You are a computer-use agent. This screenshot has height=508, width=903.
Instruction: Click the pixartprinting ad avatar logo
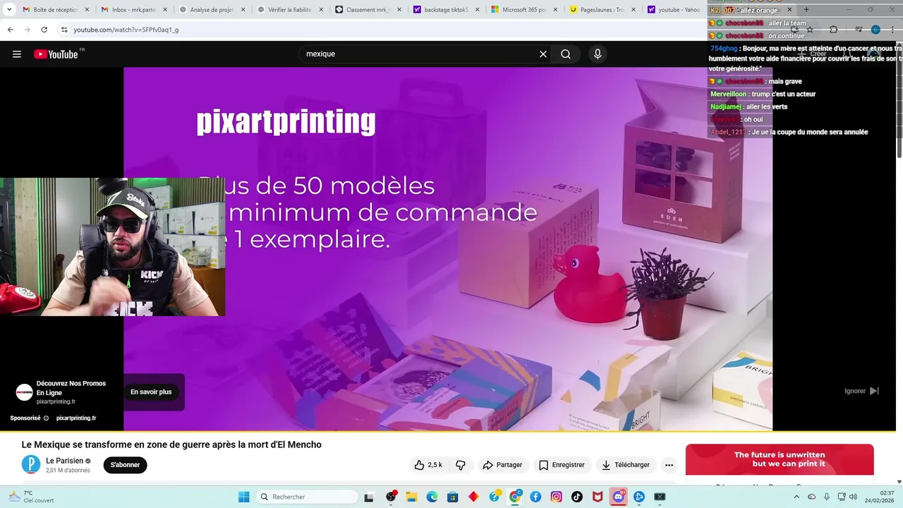tap(25, 392)
